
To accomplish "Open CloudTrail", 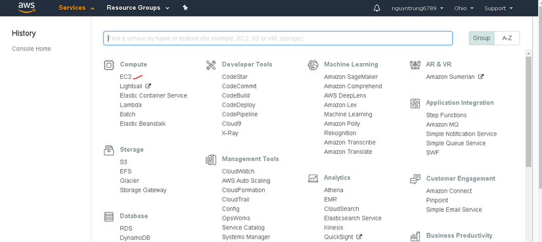I will click(x=236, y=199).
